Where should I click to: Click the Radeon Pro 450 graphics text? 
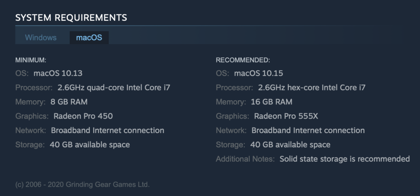(83, 116)
